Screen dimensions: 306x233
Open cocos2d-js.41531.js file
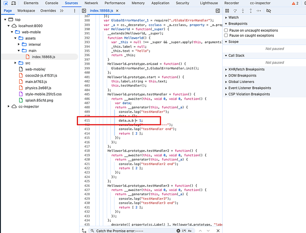click(x=41, y=75)
